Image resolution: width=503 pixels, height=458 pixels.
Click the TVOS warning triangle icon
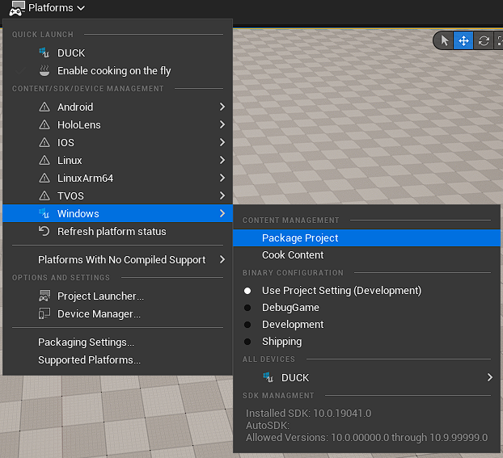(44, 195)
